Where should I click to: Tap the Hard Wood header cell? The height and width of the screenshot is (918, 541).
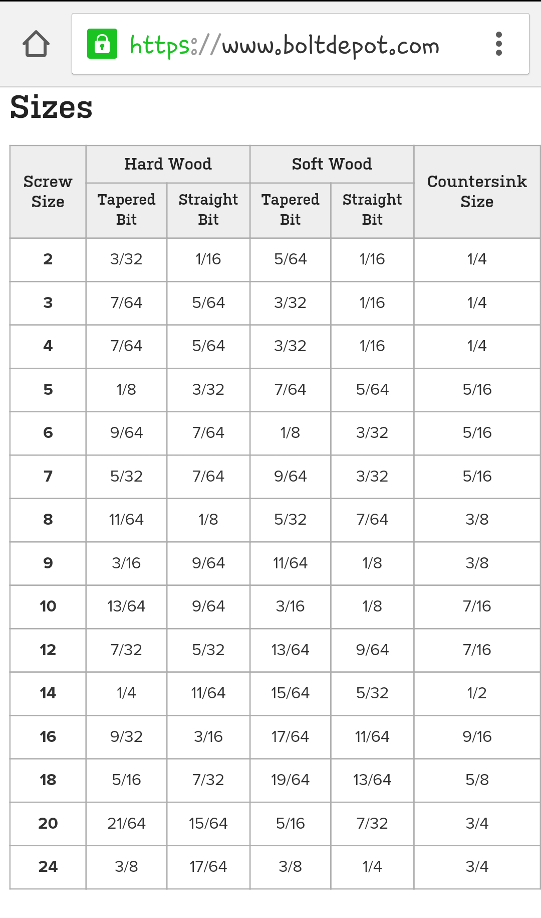(x=168, y=164)
